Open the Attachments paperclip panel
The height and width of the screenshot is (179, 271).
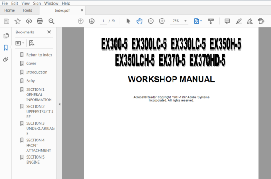(x=5, y=59)
